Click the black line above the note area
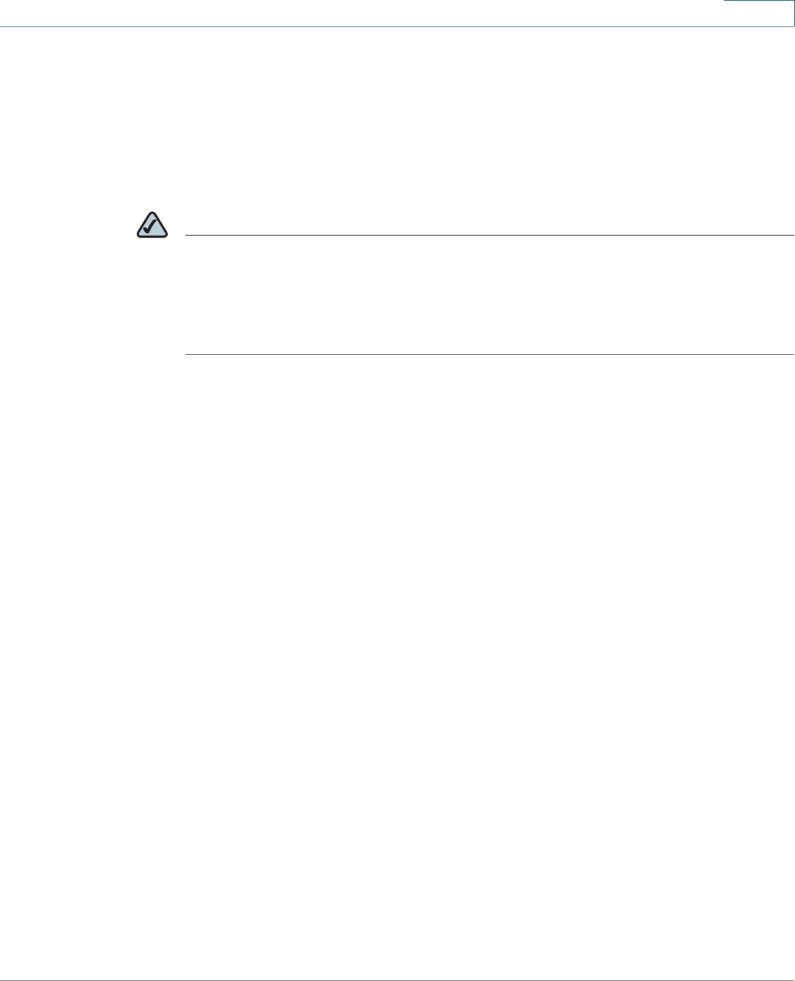The width and height of the screenshot is (795, 981). [x=489, y=235]
